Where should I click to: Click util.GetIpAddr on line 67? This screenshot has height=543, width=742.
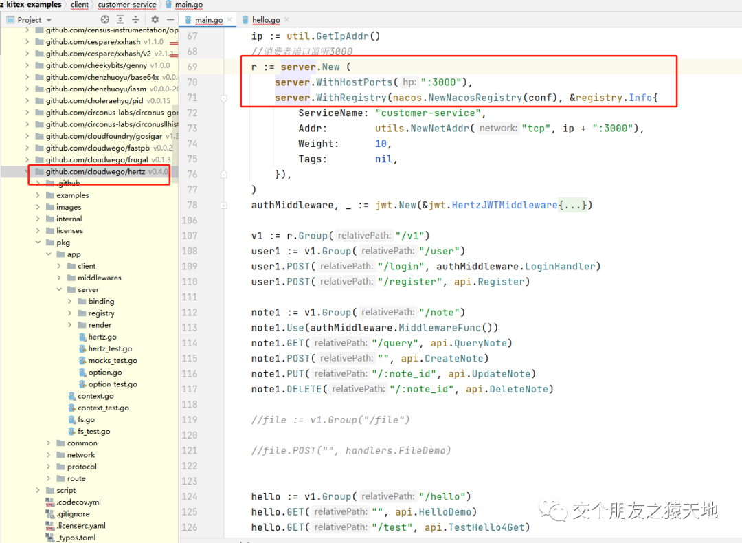pos(333,36)
